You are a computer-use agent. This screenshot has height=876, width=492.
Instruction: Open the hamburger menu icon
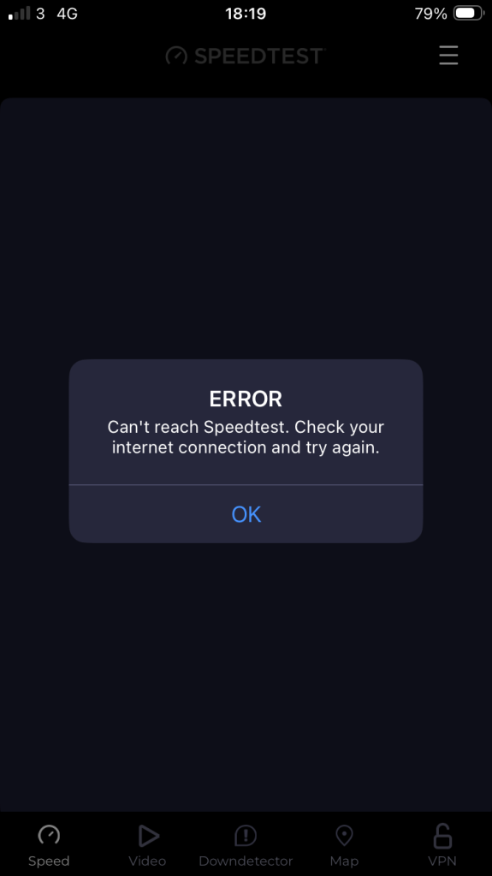click(x=448, y=56)
